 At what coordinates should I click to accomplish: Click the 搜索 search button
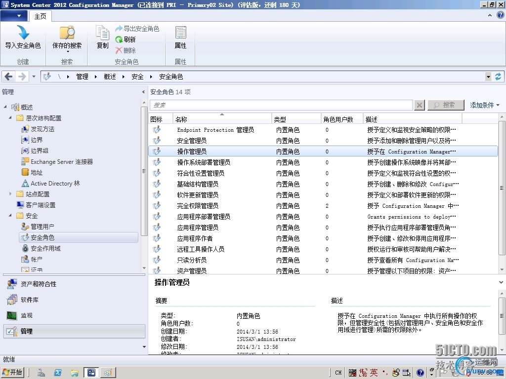(x=446, y=105)
